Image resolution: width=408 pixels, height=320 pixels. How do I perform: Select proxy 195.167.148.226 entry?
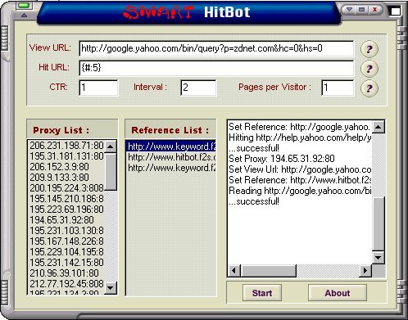(x=66, y=241)
